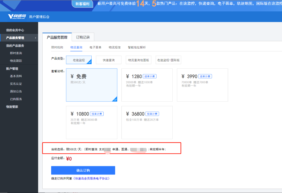
Task: Select the ¥3990 package card
Action: pos(202,85)
